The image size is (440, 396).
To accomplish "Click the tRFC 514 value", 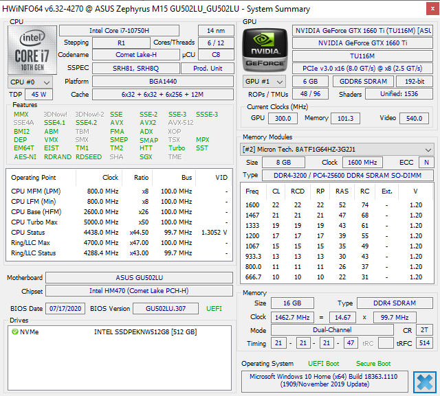I will (x=424, y=343).
